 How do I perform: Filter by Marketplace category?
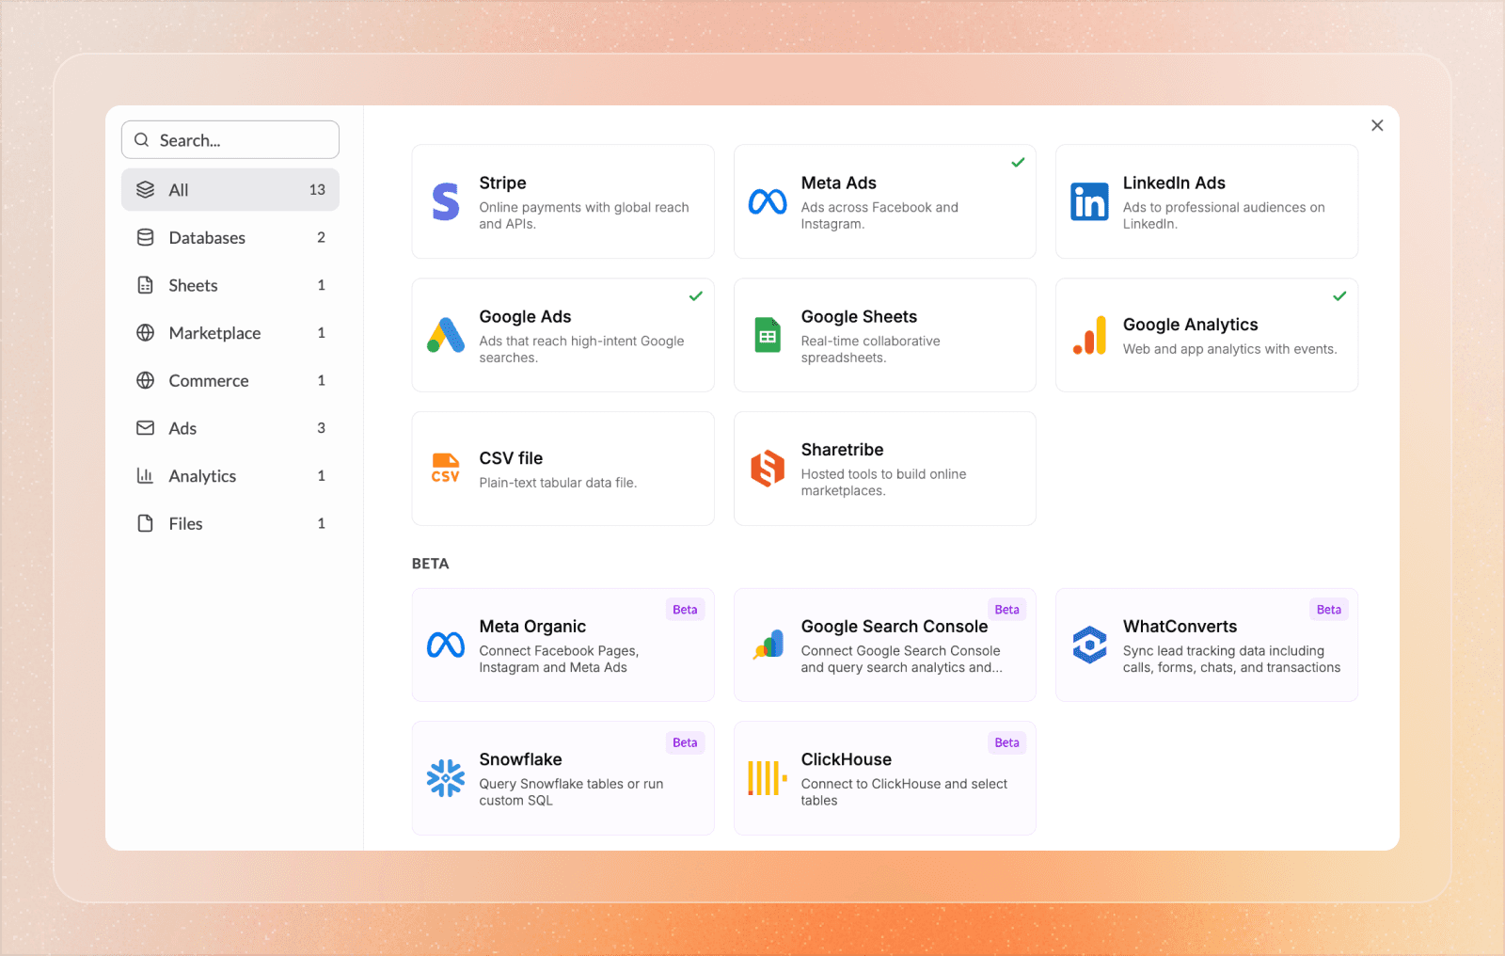point(230,332)
